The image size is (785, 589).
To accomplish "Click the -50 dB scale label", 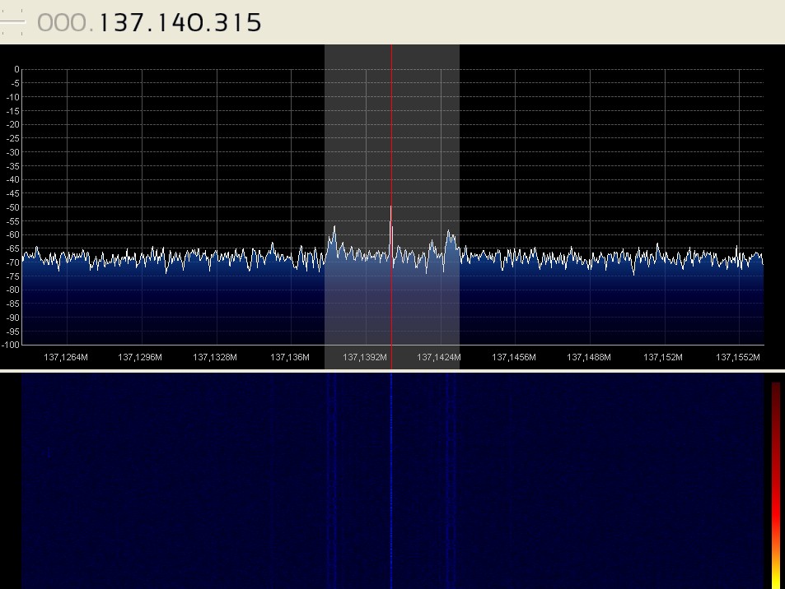I will click(13, 207).
